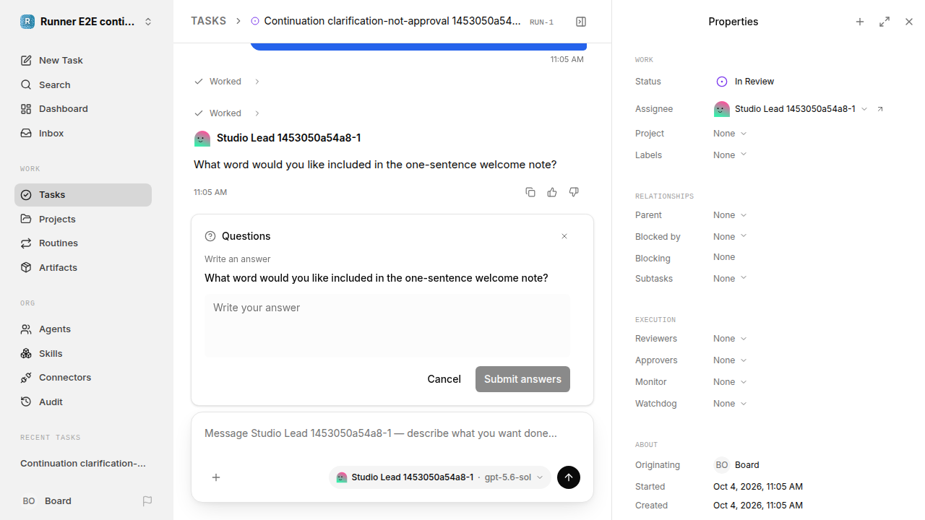Image resolution: width=925 pixels, height=520 pixels.
Task: Expand the first Worked step
Action: 227,82
